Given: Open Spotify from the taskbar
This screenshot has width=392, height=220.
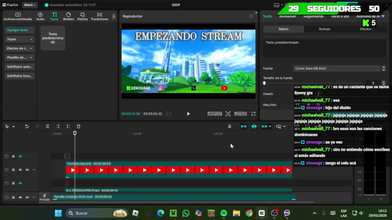Looking at the screenshot, I should (x=224, y=213).
